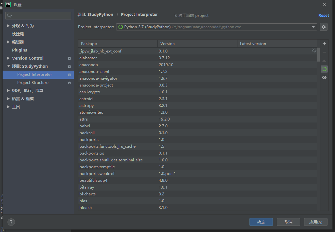Click the 应用(A) button
The height and width of the screenshot is (232, 335).
315,222
